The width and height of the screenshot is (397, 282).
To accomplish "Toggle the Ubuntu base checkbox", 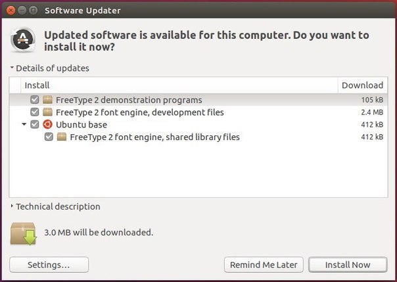I will (x=35, y=124).
